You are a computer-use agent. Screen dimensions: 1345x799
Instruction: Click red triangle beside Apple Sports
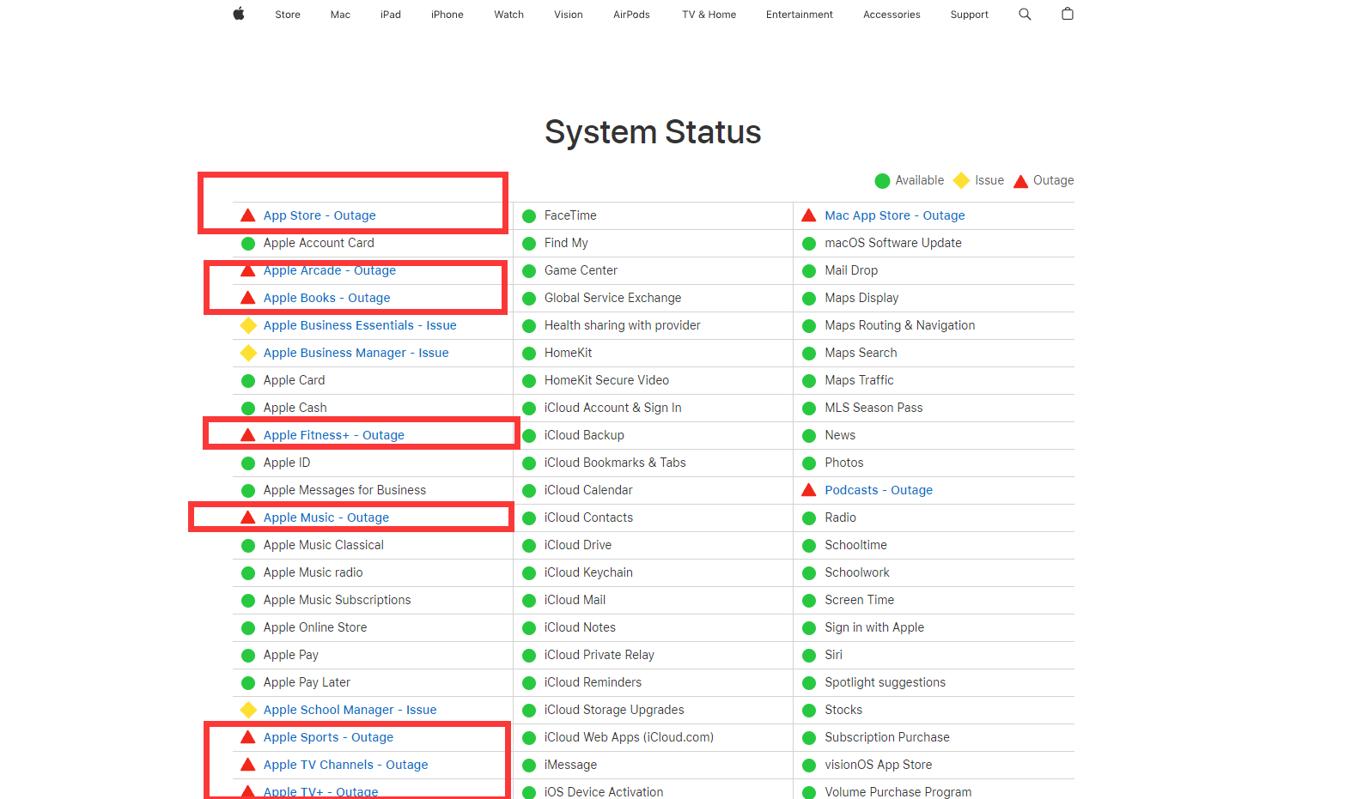point(248,737)
